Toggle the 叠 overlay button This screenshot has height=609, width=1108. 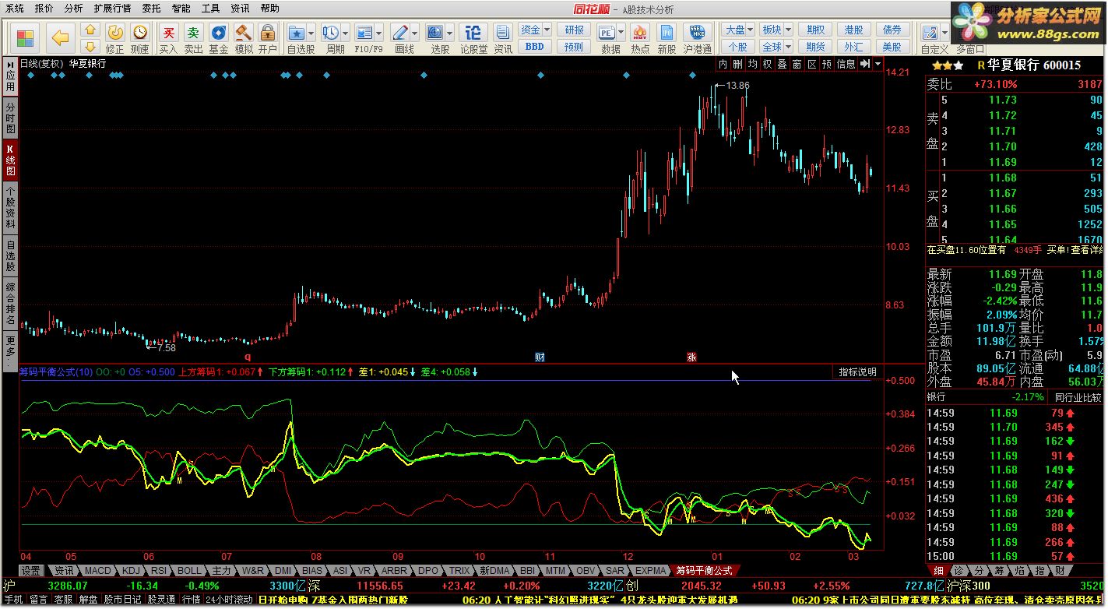(x=782, y=64)
